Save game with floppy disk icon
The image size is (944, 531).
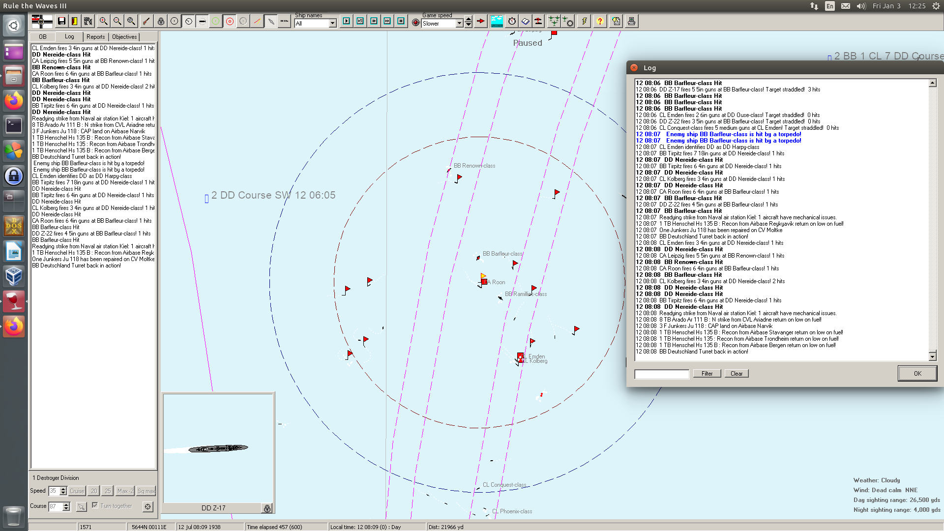[61, 21]
